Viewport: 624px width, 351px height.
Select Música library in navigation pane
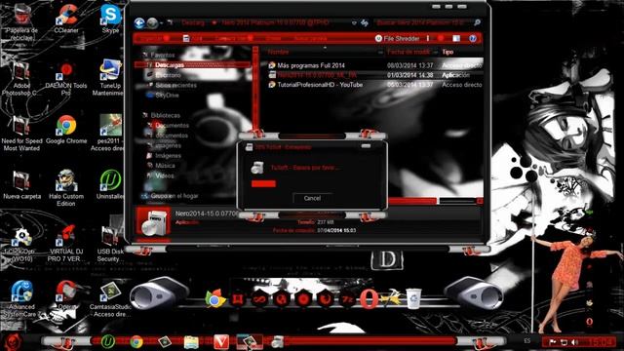165,166
